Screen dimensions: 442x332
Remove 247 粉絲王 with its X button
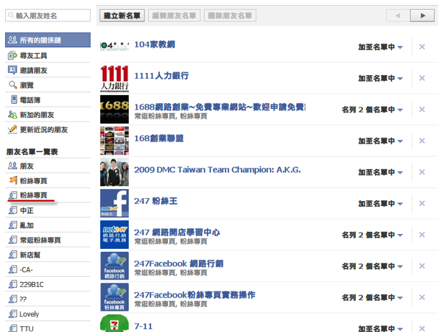[x=421, y=203]
